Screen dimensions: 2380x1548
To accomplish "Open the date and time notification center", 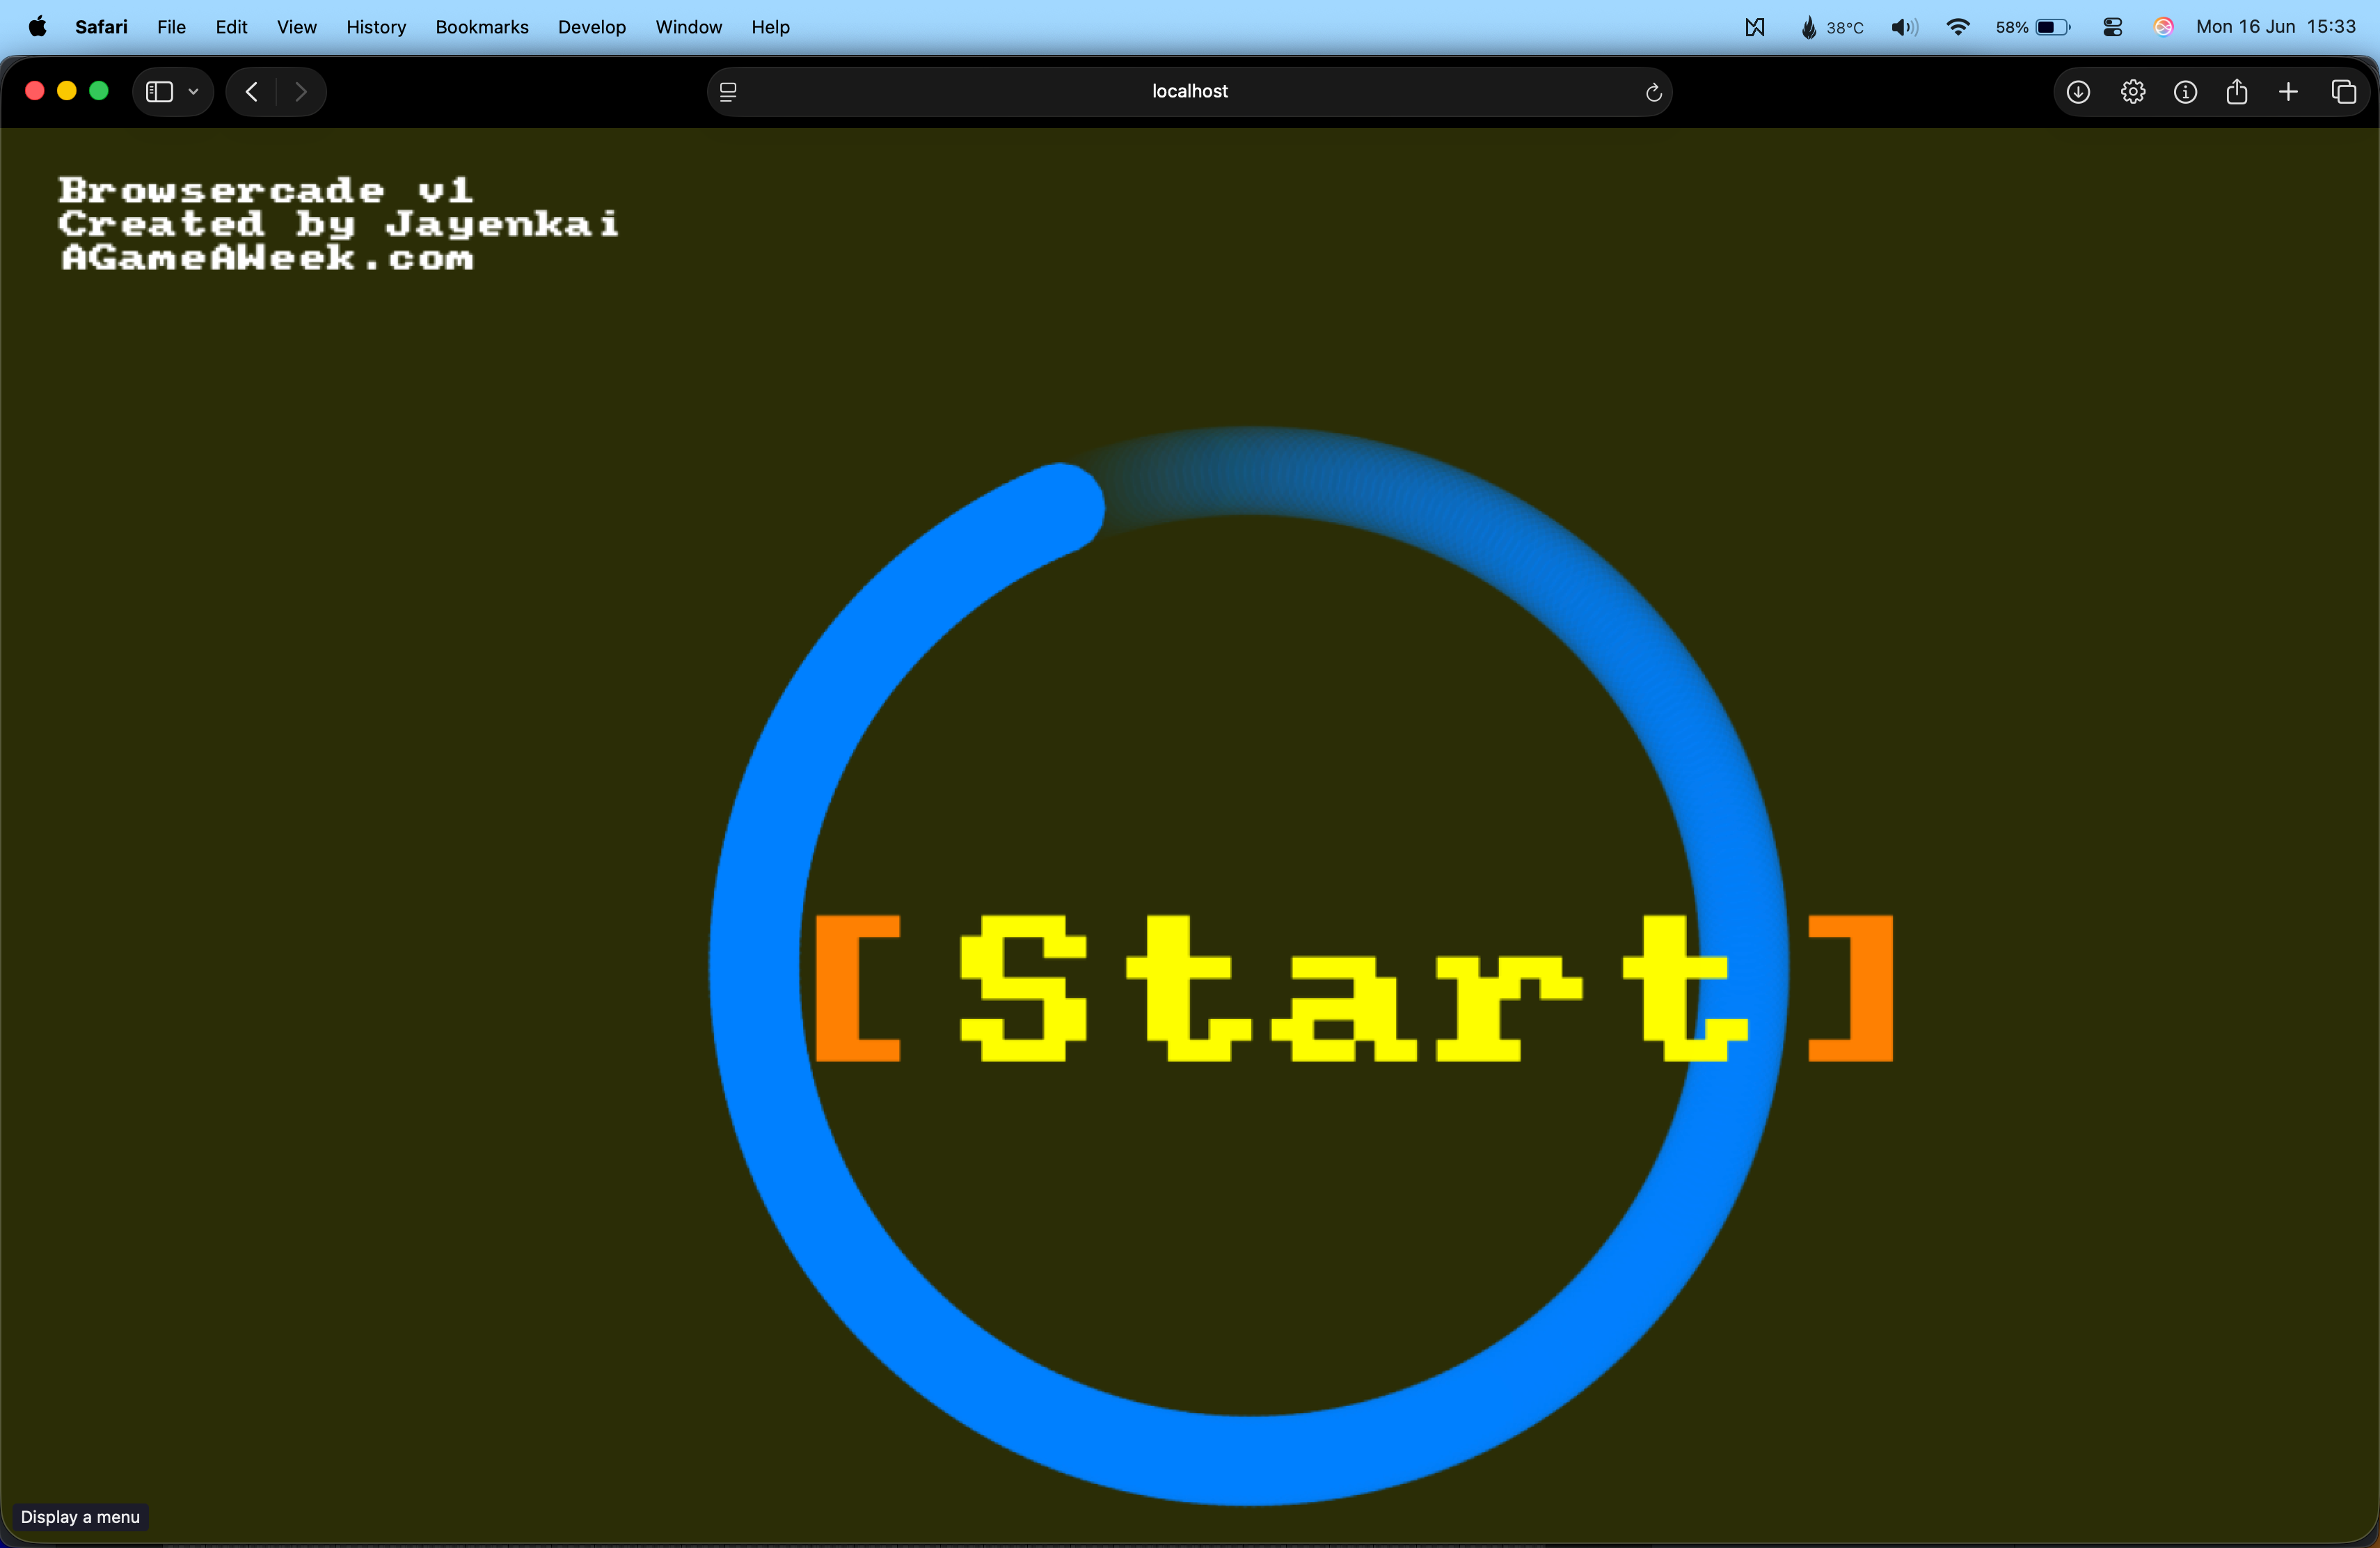I will point(2276,27).
